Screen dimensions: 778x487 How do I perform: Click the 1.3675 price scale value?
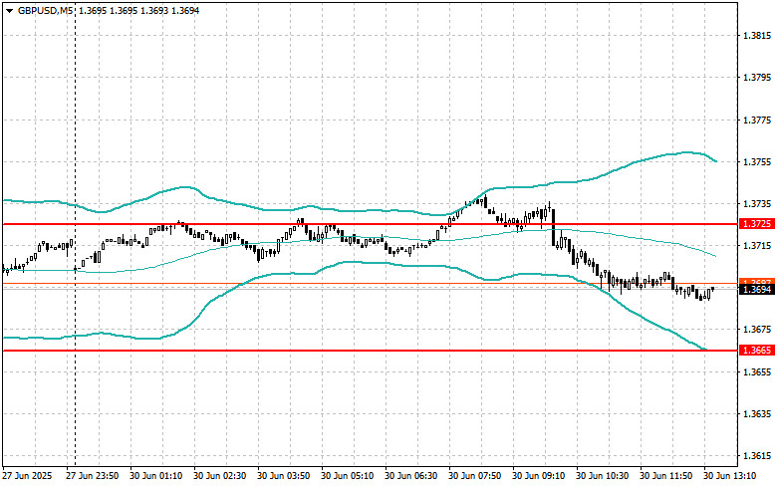(758, 330)
